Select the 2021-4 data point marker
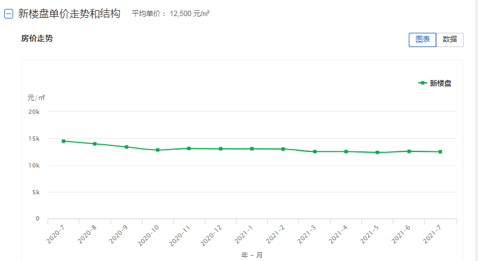The image size is (478, 261). [346, 151]
